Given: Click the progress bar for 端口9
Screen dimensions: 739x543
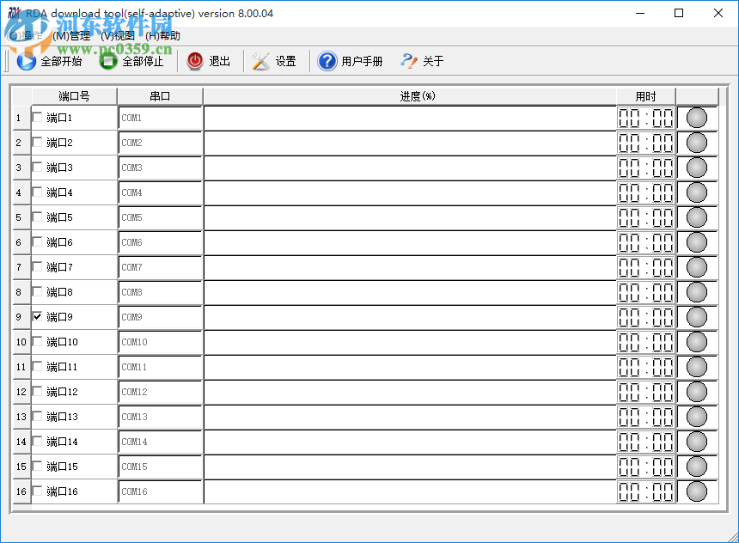Looking at the screenshot, I should 408,316.
